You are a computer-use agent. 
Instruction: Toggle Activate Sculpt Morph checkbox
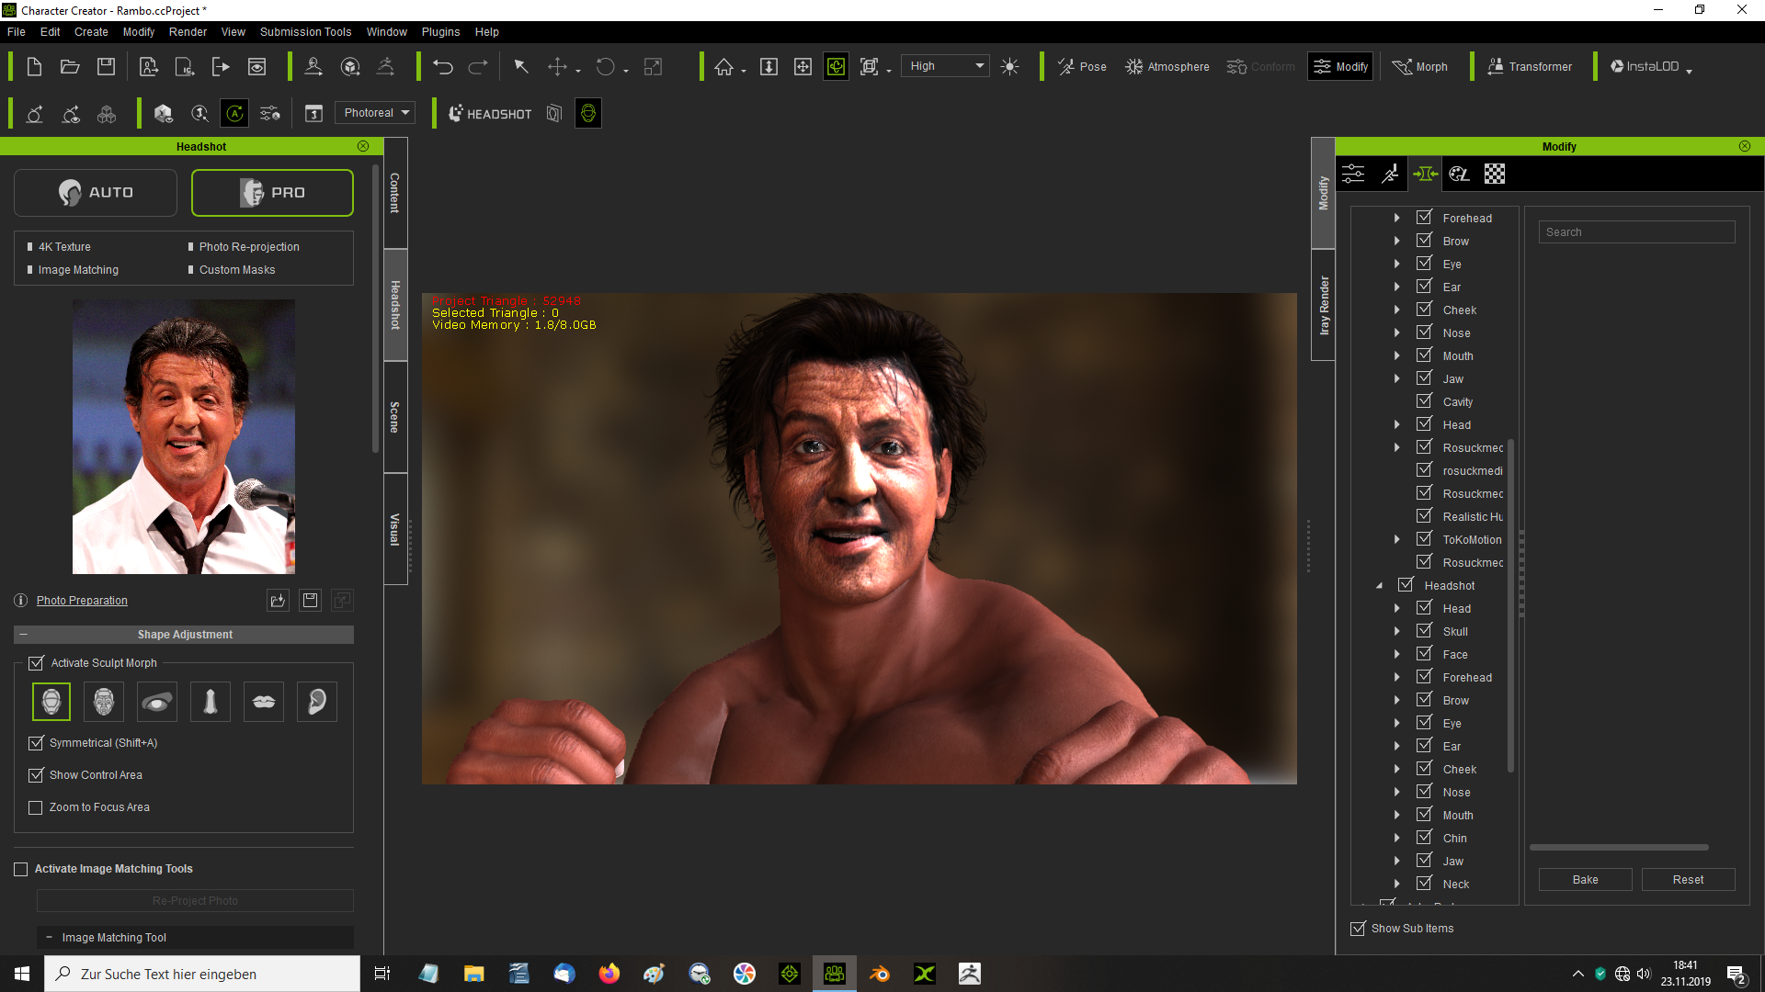(36, 662)
